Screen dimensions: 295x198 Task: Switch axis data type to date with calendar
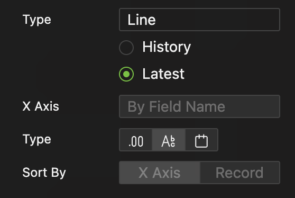coord(201,140)
